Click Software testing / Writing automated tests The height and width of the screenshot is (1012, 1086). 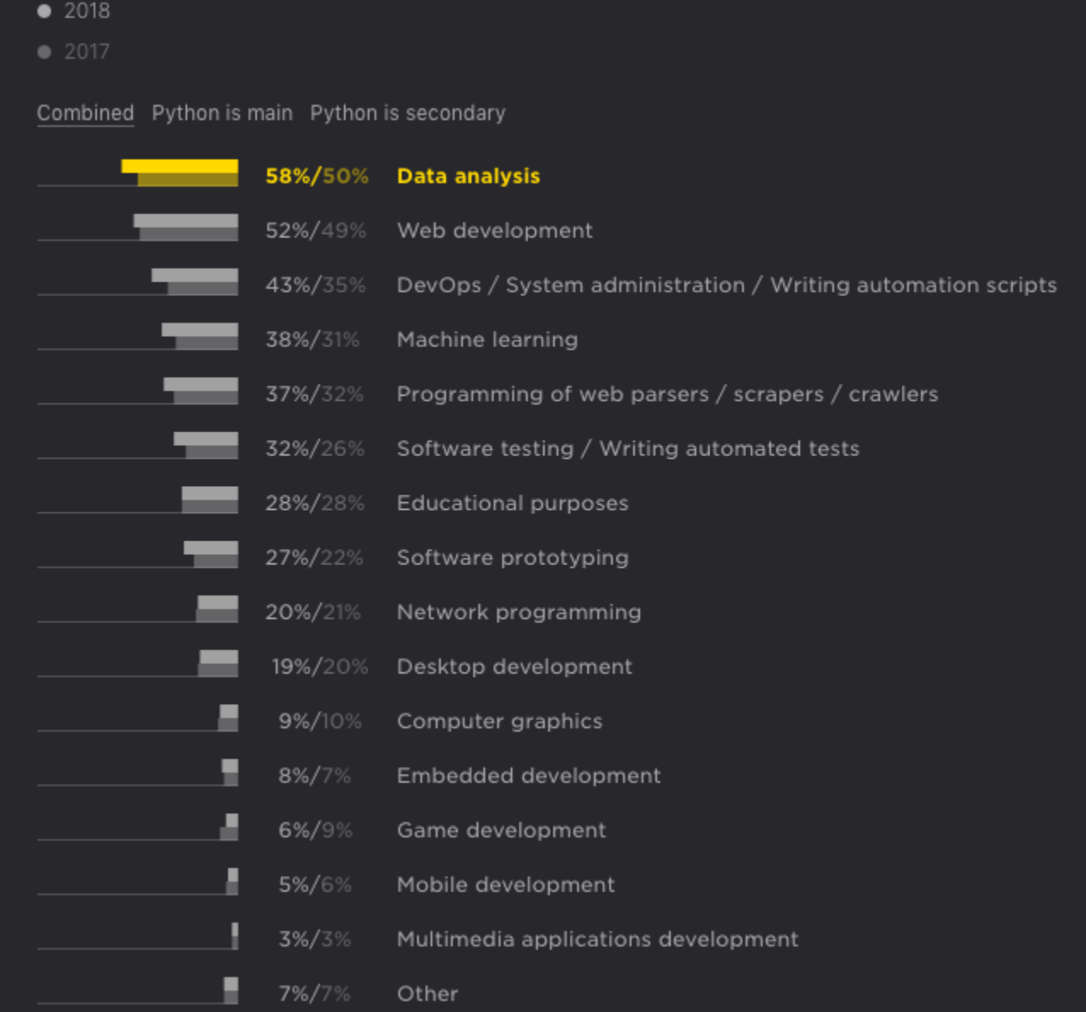click(x=628, y=449)
